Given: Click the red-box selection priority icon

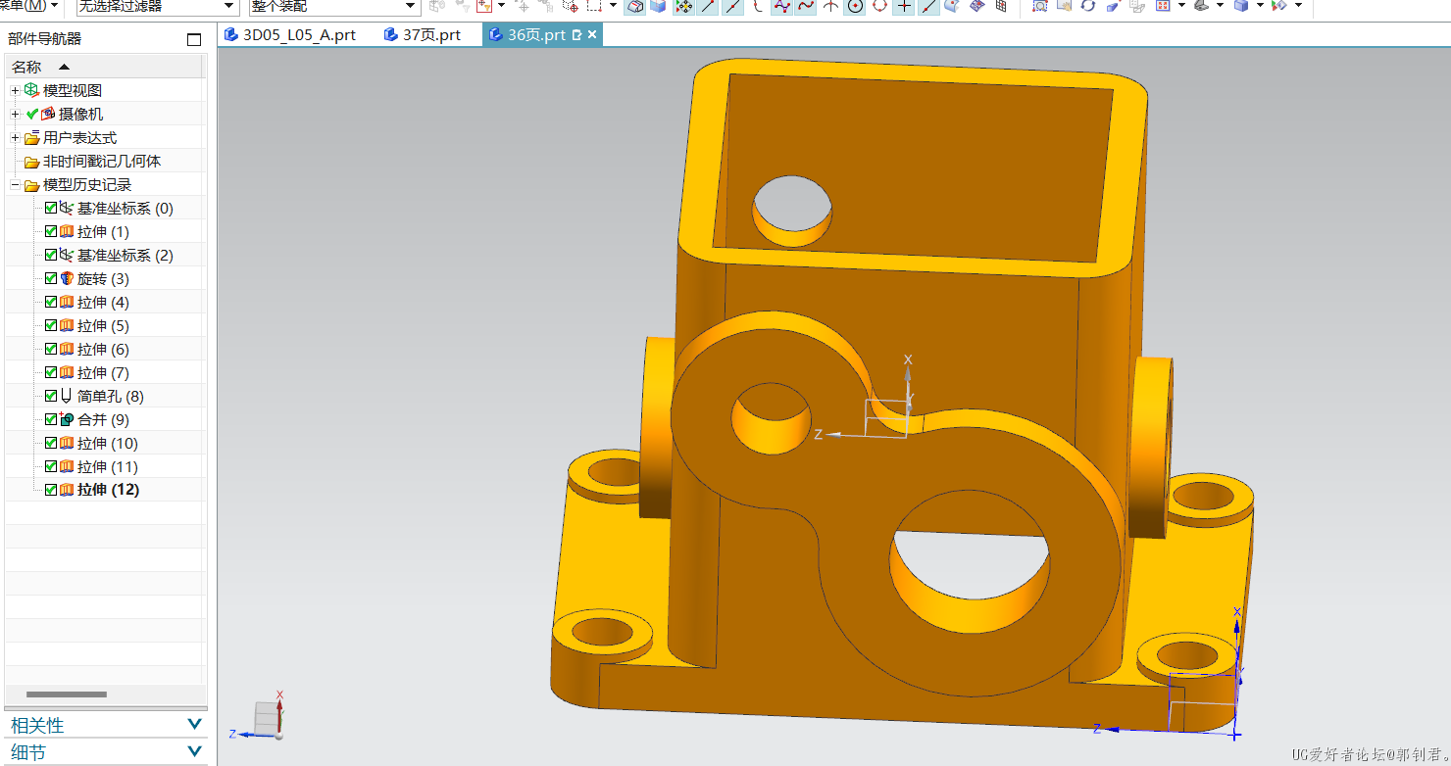Looking at the screenshot, I should point(483,5).
